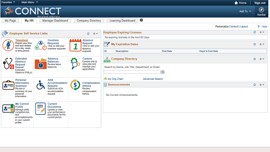Click the Company Directory search field
The width and height of the screenshot is (270, 152).
[x=132, y=72]
